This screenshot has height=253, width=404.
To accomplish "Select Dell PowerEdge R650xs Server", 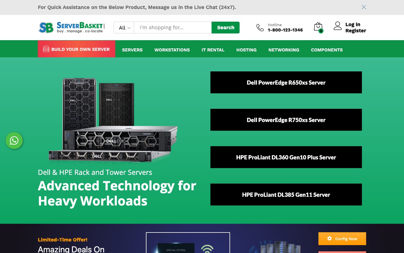I will [x=286, y=82].
